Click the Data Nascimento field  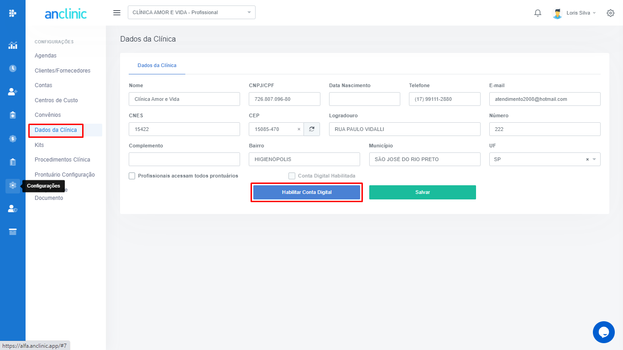pyautogui.click(x=365, y=99)
